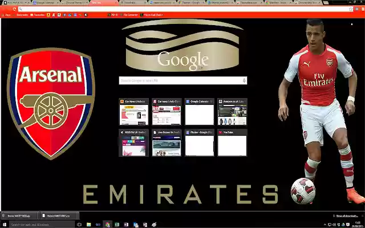This screenshot has width=365, height=228.
Task: Click the extension icon beside the bookmark star
Action: [x=357, y=9]
